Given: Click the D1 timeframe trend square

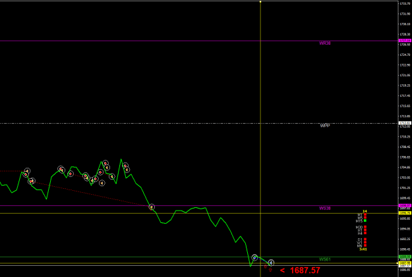Looking at the screenshot, I should (x=365, y=239).
